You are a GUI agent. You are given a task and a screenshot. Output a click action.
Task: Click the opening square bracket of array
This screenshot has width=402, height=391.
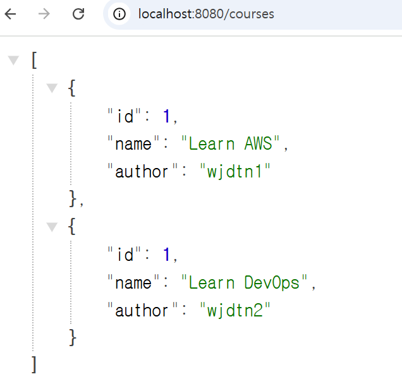point(34,60)
